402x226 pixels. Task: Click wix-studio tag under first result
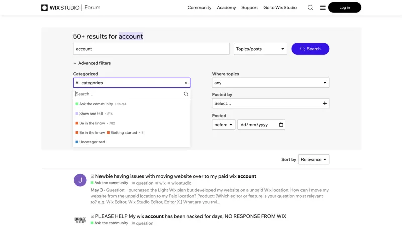tap(180, 183)
